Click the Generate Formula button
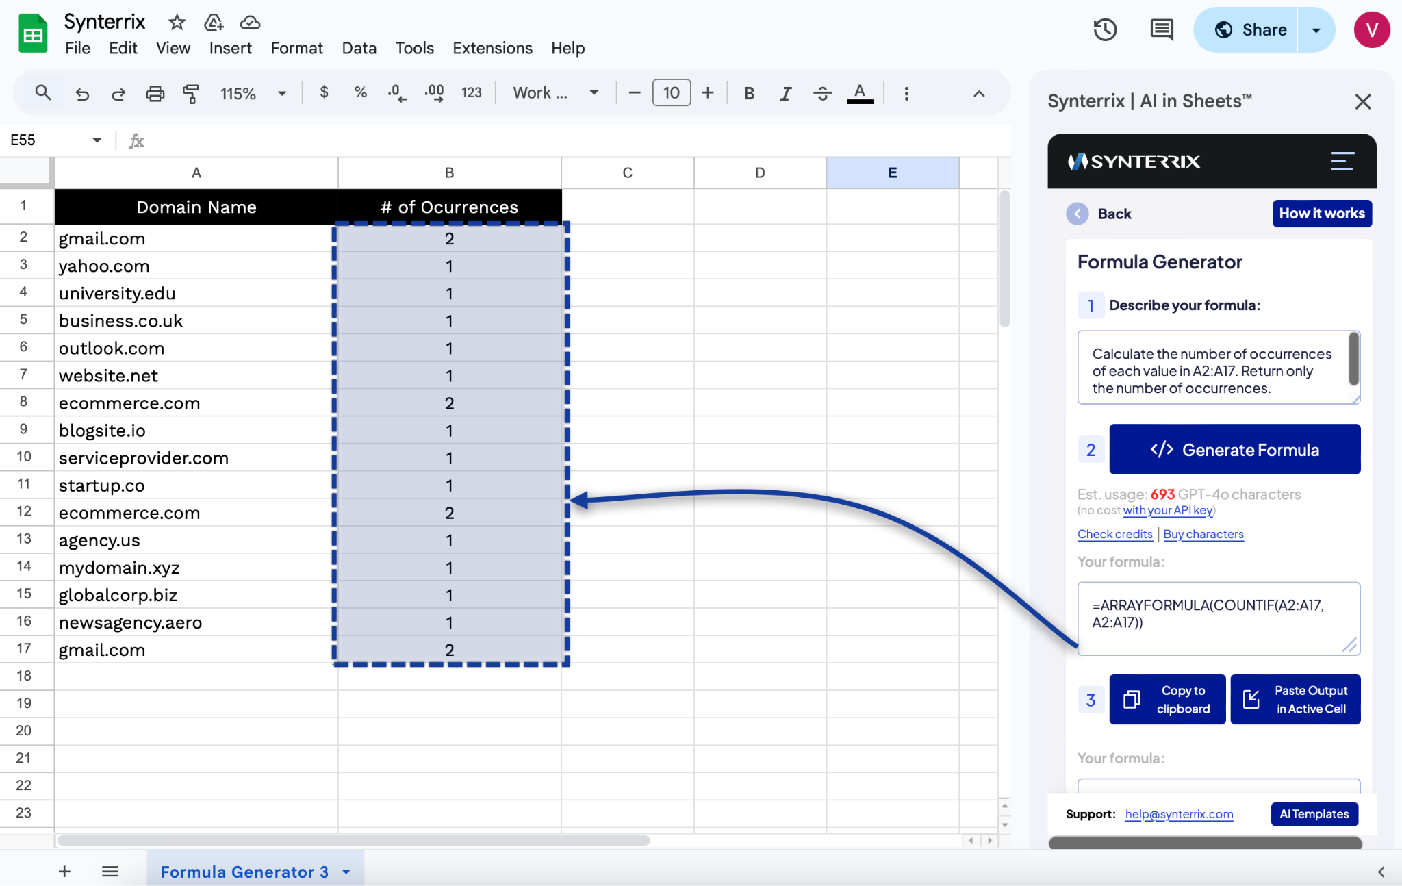 [1234, 449]
